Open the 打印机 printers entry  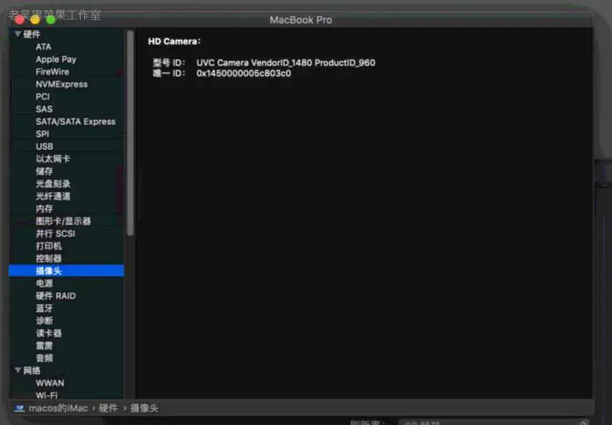click(49, 246)
